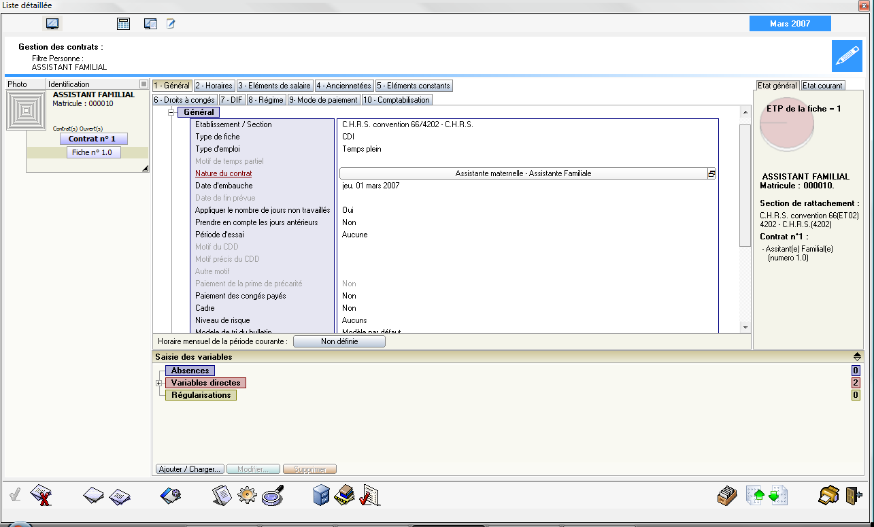Click the printer icon
Image resolution: width=874 pixels, height=527 pixels.
click(x=829, y=495)
